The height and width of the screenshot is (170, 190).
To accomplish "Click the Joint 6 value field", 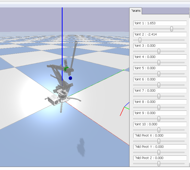I will click(160, 79).
